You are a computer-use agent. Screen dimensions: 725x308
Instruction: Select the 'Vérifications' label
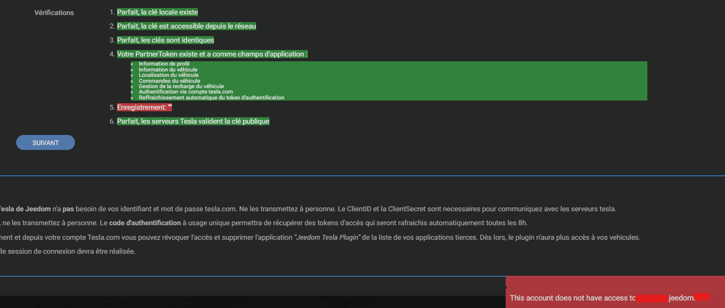54,12
